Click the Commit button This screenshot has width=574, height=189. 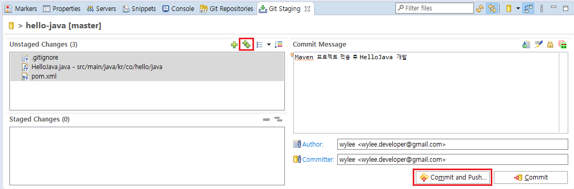point(531,177)
